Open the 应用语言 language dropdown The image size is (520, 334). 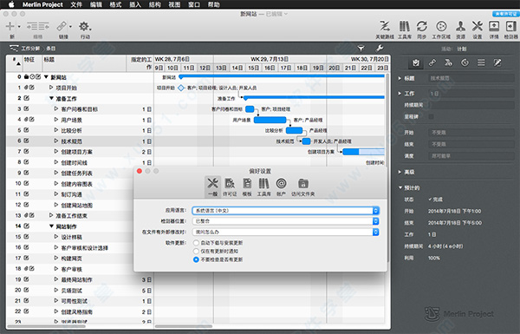[285, 211]
